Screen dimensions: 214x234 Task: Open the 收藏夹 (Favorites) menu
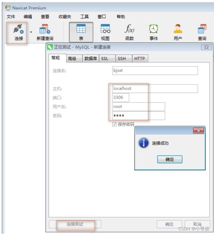(65, 17)
